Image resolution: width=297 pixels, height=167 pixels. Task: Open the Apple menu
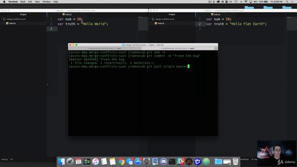4,2
